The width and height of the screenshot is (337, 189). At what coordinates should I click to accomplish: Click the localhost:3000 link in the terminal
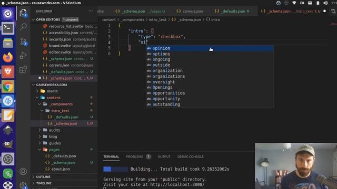[177, 184]
